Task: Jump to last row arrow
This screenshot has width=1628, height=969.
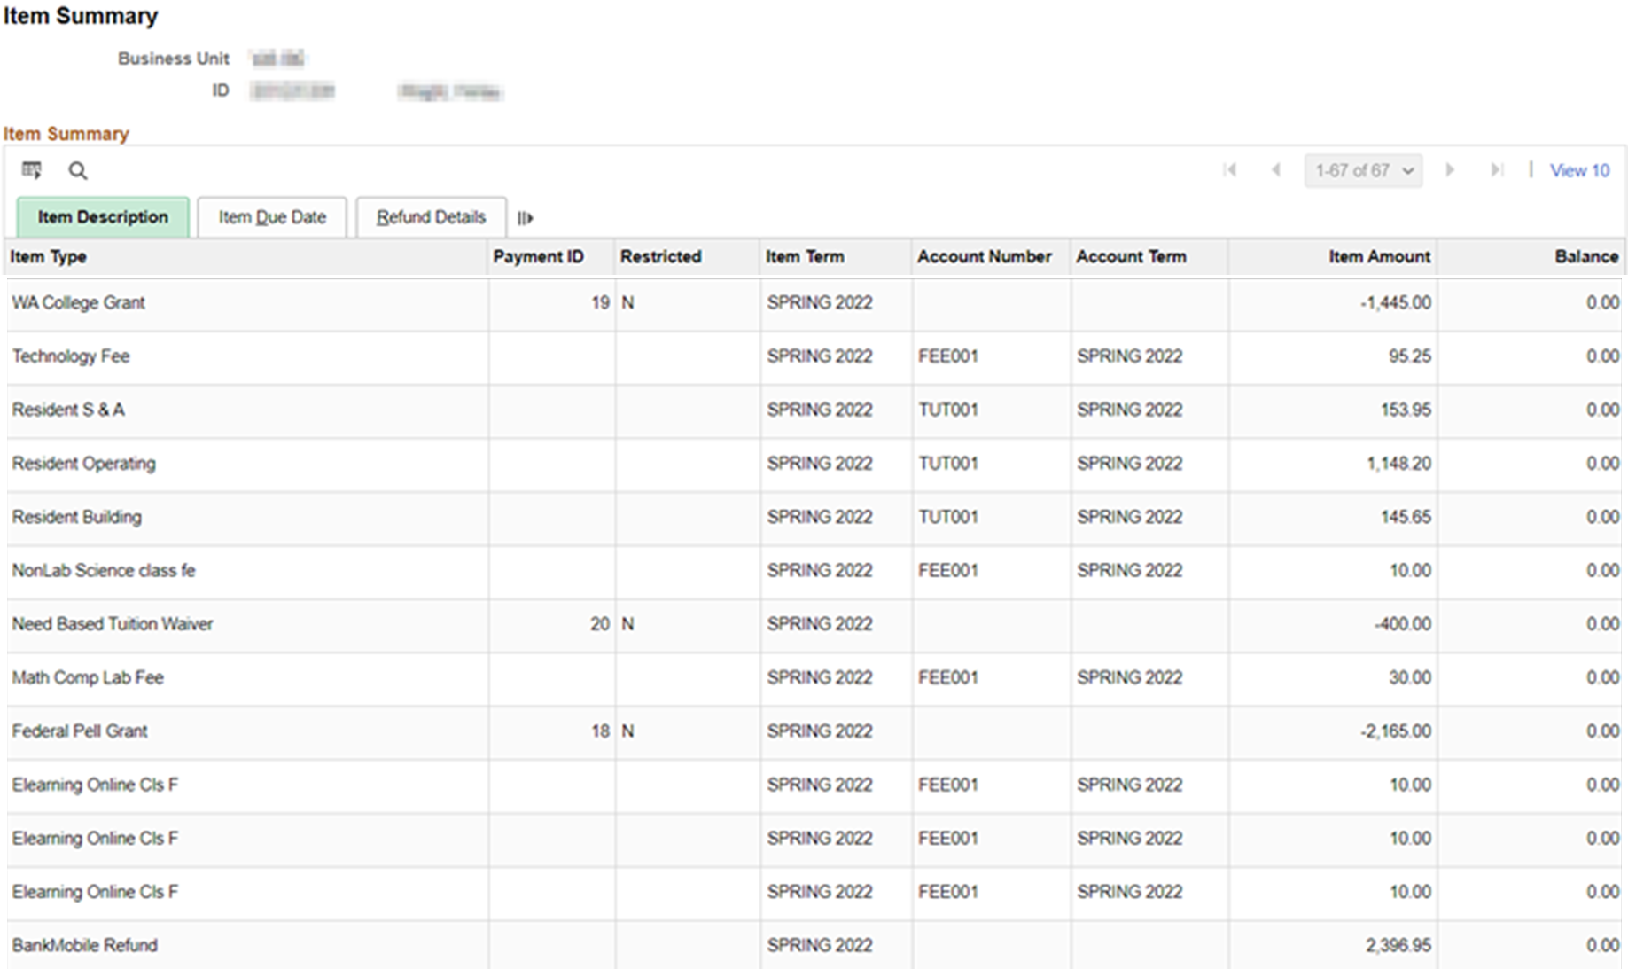Action: [1496, 170]
